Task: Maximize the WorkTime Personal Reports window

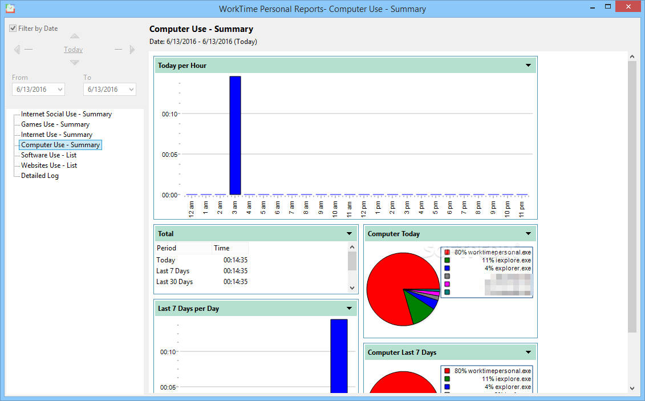Action: 608,7
